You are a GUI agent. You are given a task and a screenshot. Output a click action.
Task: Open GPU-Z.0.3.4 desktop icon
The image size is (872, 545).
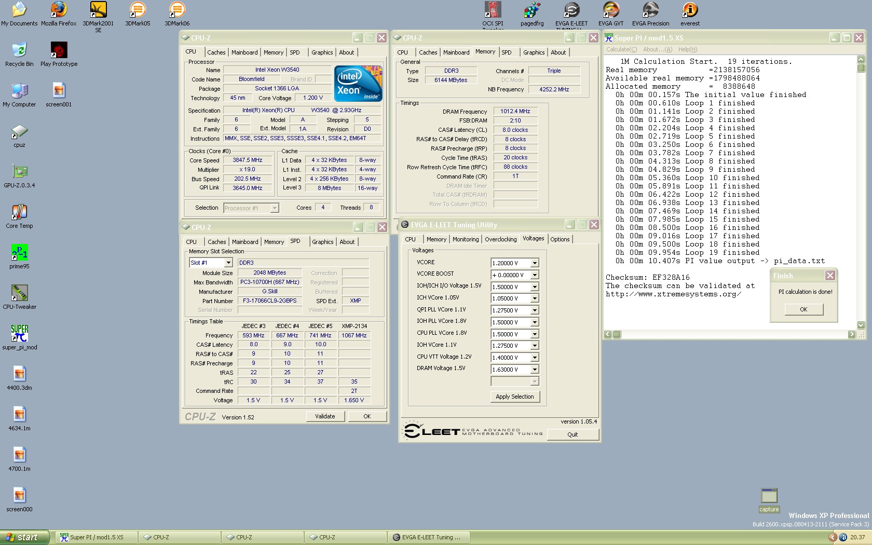pyautogui.click(x=19, y=176)
